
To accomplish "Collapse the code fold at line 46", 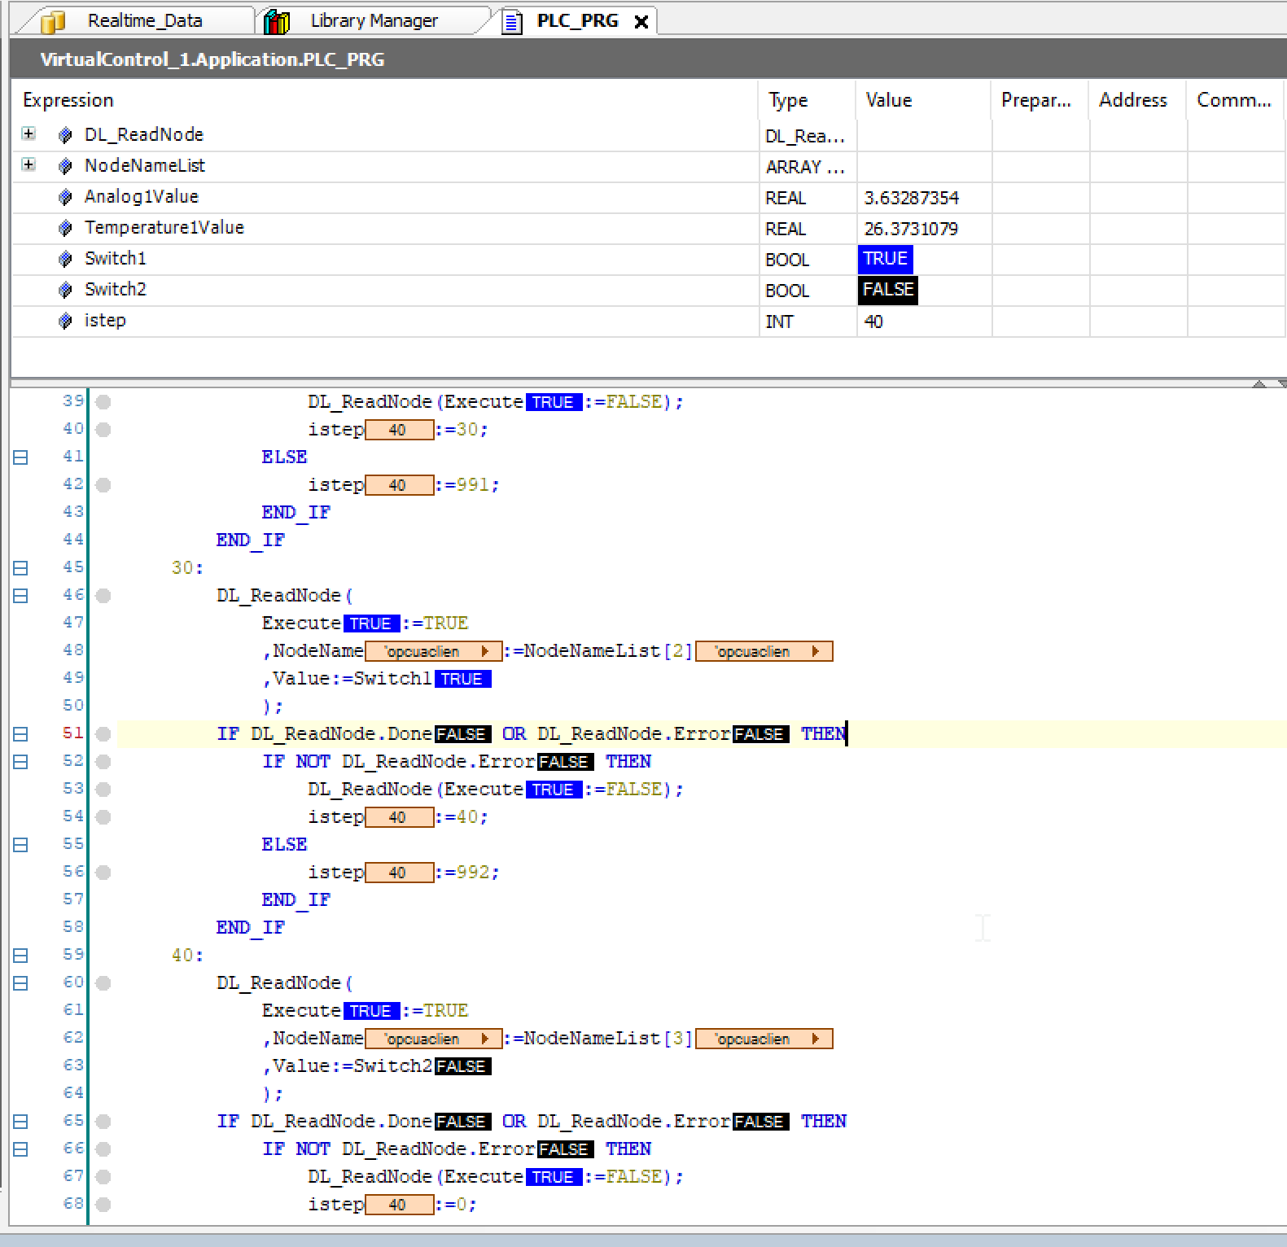I will pos(20,596).
